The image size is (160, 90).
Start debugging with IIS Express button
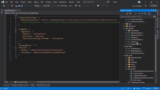(x=63, y=6)
